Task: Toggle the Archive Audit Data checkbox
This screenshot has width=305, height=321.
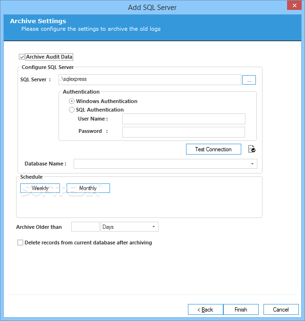Action: click(x=22, y=57)
